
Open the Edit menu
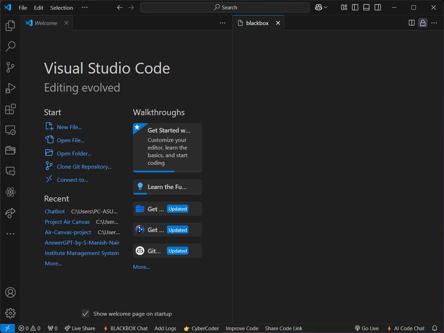pos(38,7)
